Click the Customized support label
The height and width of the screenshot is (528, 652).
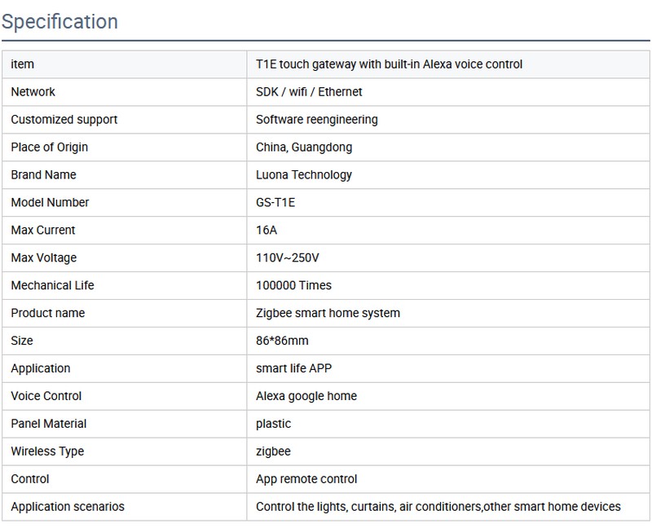[x=64, y=120]
